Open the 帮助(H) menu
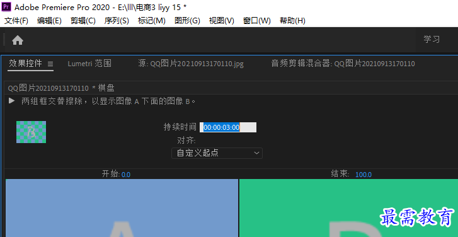The image size is (458, 237). click(292, 21)
